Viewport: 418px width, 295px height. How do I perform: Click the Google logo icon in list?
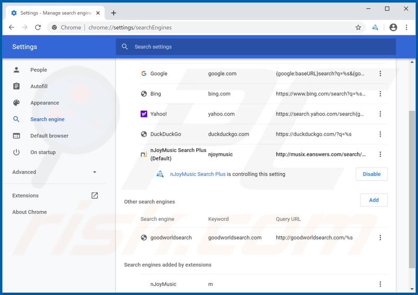(x=144, y=73)
